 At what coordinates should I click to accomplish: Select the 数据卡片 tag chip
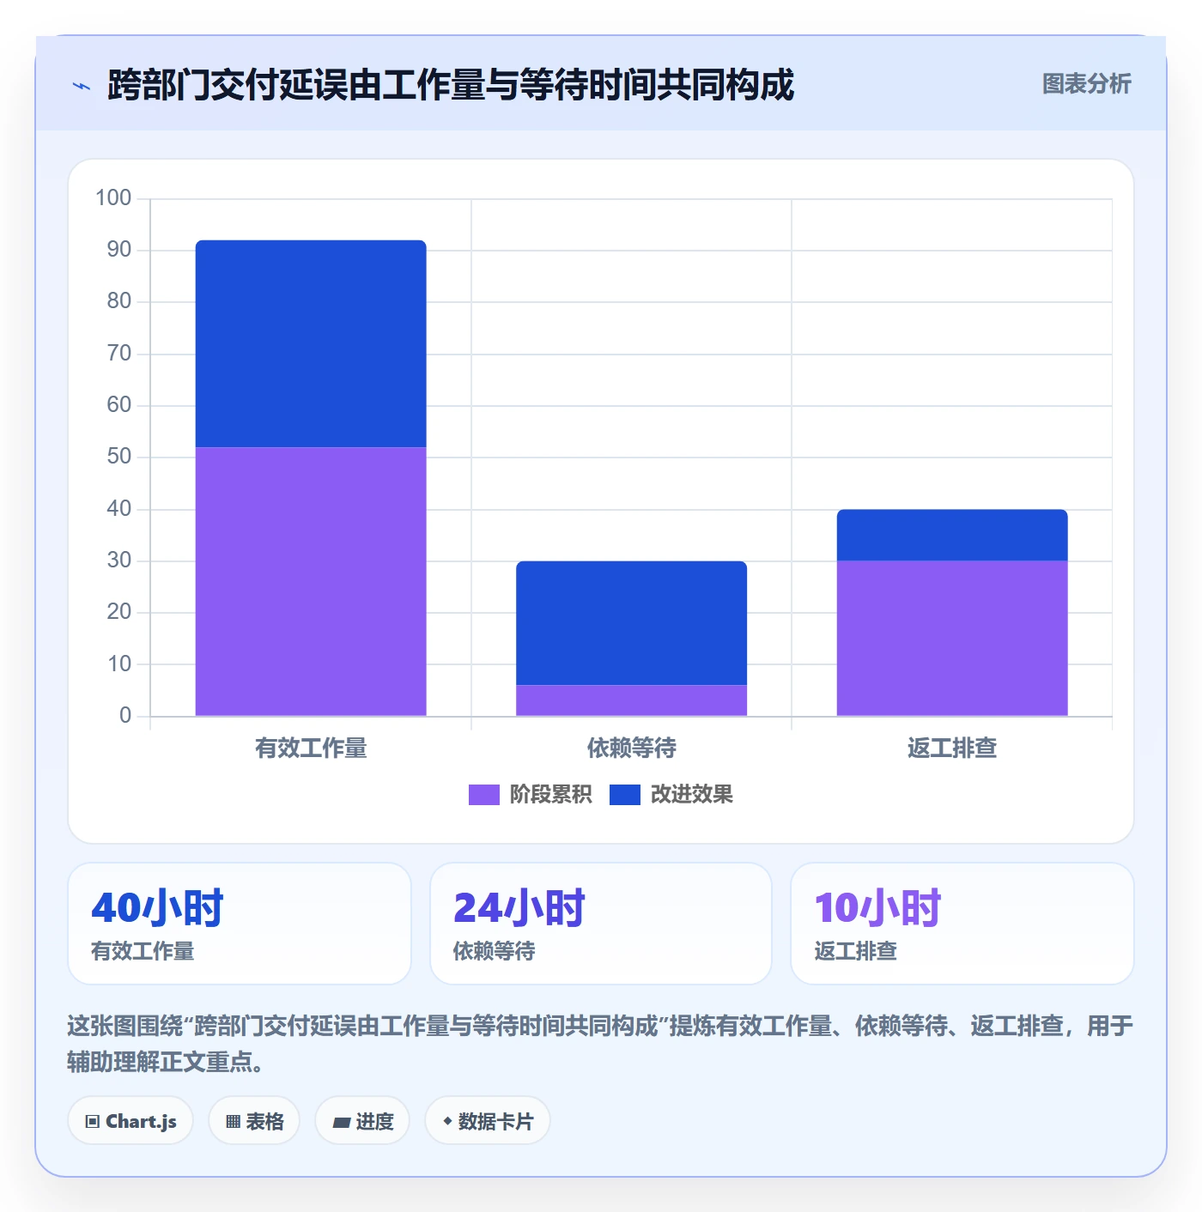(487, 1121)
